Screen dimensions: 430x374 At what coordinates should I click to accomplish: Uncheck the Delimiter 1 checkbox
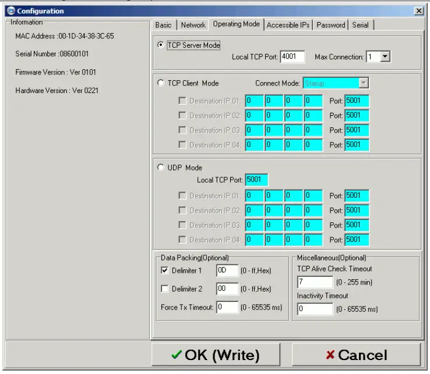click(164, 270)
